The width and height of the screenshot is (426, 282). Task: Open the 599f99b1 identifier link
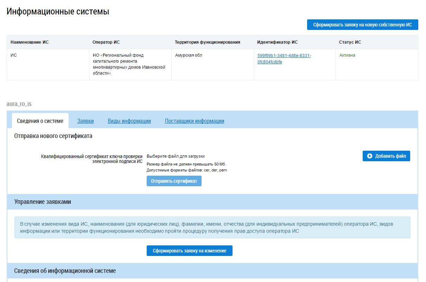tap(284, 59)
